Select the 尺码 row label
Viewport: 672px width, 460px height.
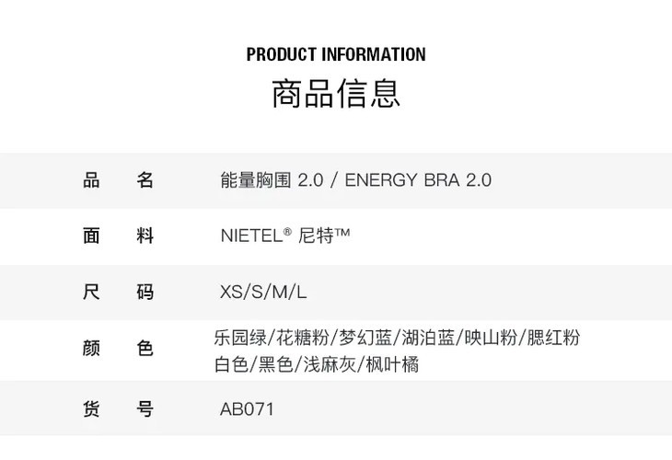coord(118,293)
